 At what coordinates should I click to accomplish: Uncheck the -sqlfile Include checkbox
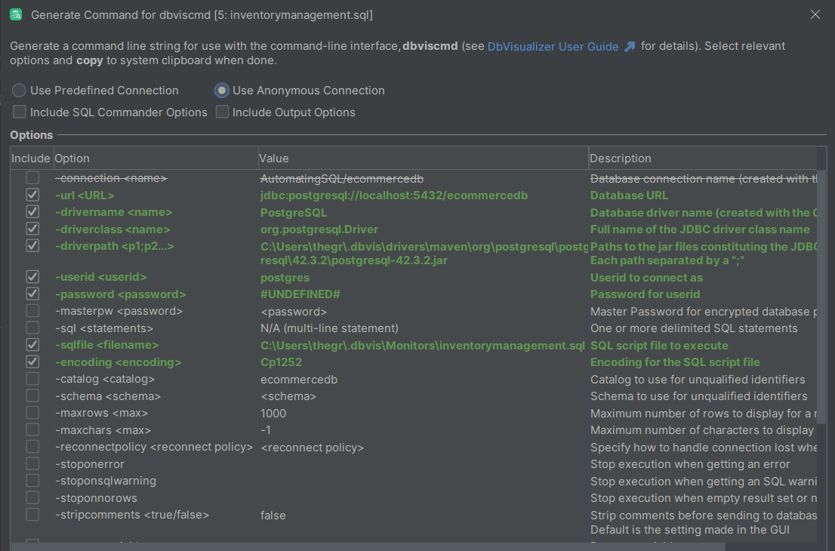point(32,345)
